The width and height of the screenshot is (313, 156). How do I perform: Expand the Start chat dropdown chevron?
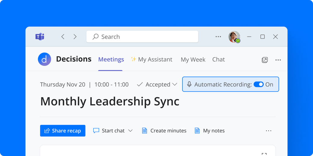coord(130,131)
